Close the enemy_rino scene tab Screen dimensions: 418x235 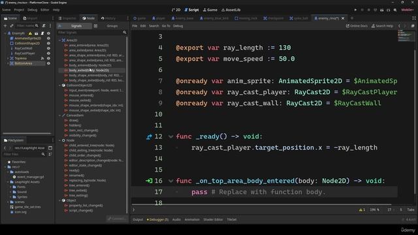coord(343,18)
